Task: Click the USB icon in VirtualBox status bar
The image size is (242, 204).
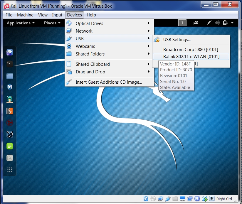Action: coord(167,199)
